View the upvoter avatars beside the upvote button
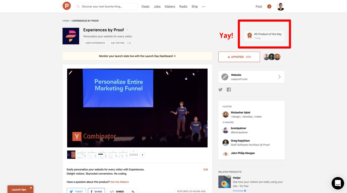The width and height of the screenshot is (347, 193). [x=272, y=57]
